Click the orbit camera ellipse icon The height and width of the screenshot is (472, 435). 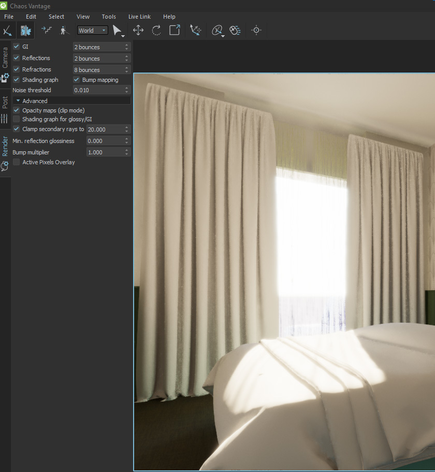click(216, 30)
